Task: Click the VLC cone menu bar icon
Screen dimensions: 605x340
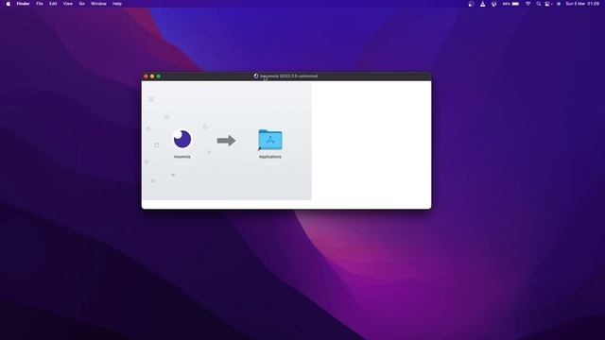Action: coord(483,4)
